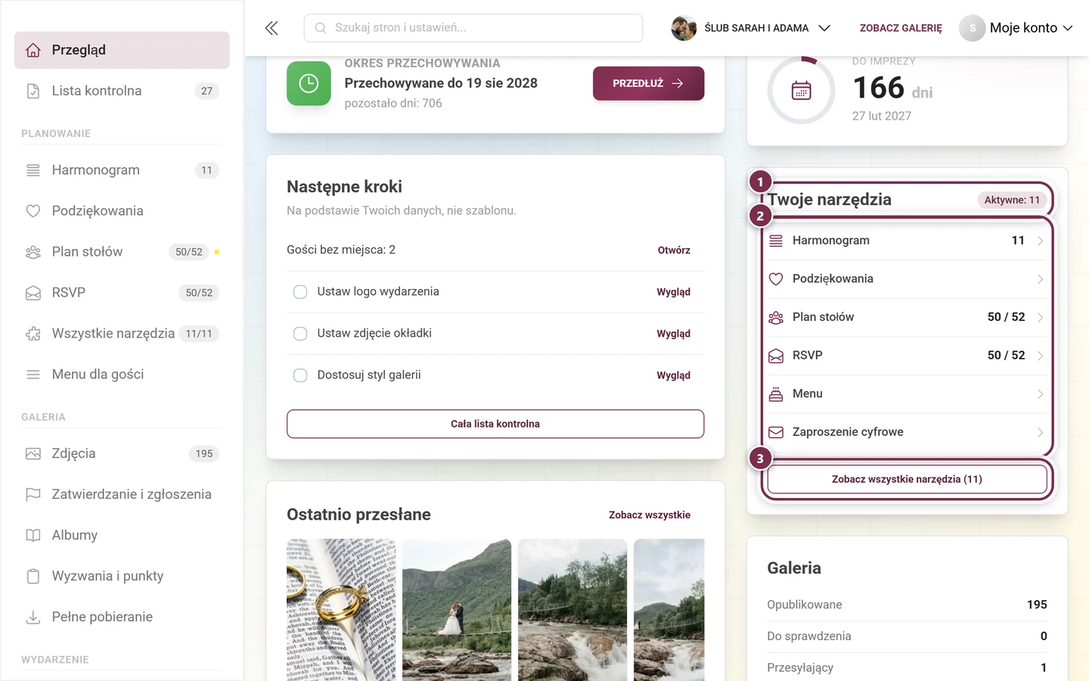Viewport: 1089px width, 681px height.
Task: Click sidebar Harmonogram list icon
Action: 33,170
